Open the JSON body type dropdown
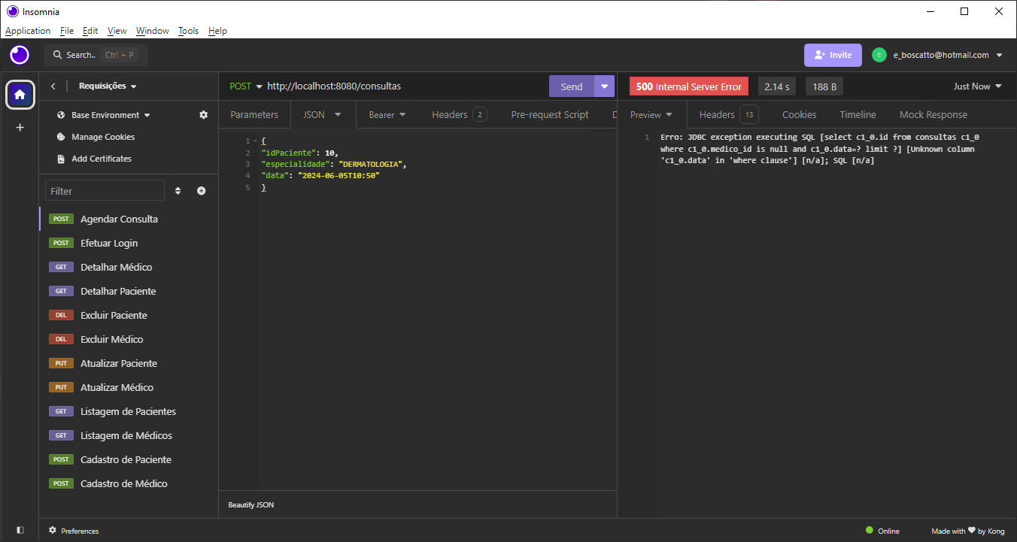The image size is (1017, 542). click(322, 115)
